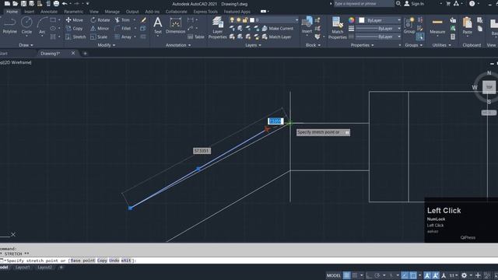Use the Fillet tool
The height and width of the screenshot is (280, 498).
coord(123,28)
